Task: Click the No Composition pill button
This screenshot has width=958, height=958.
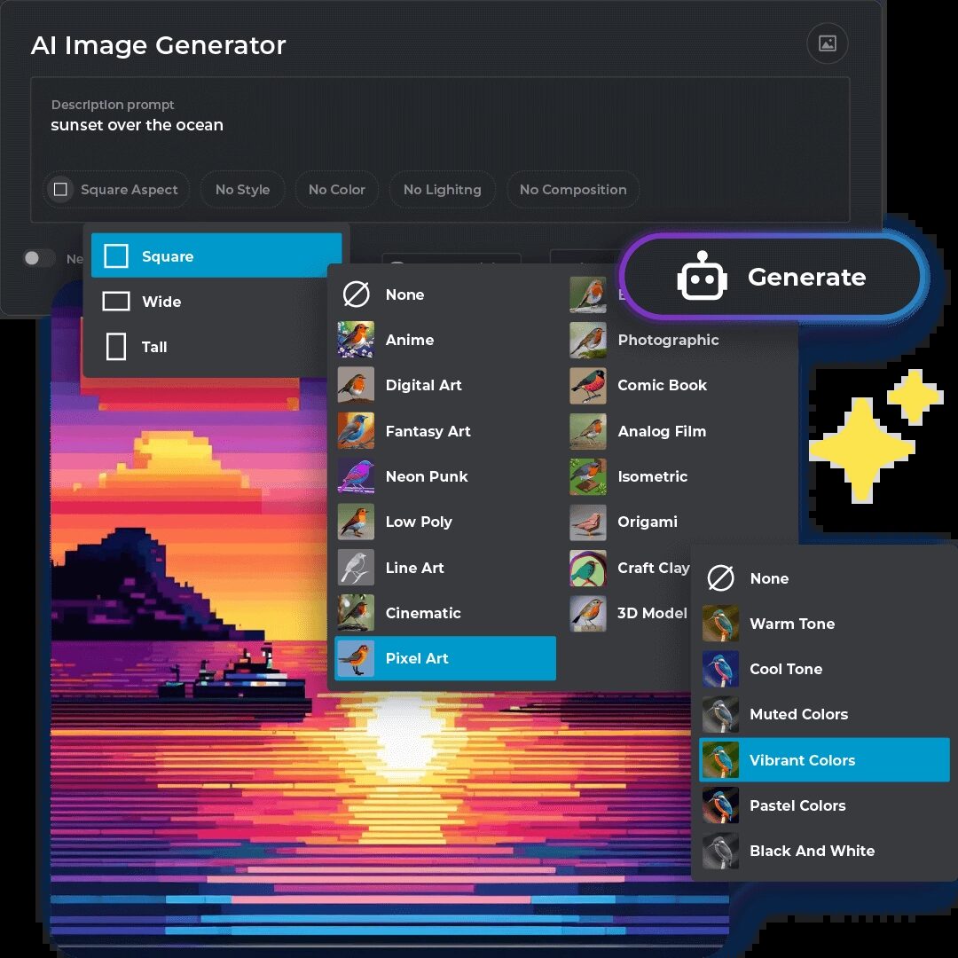Action: pos(572,190)
